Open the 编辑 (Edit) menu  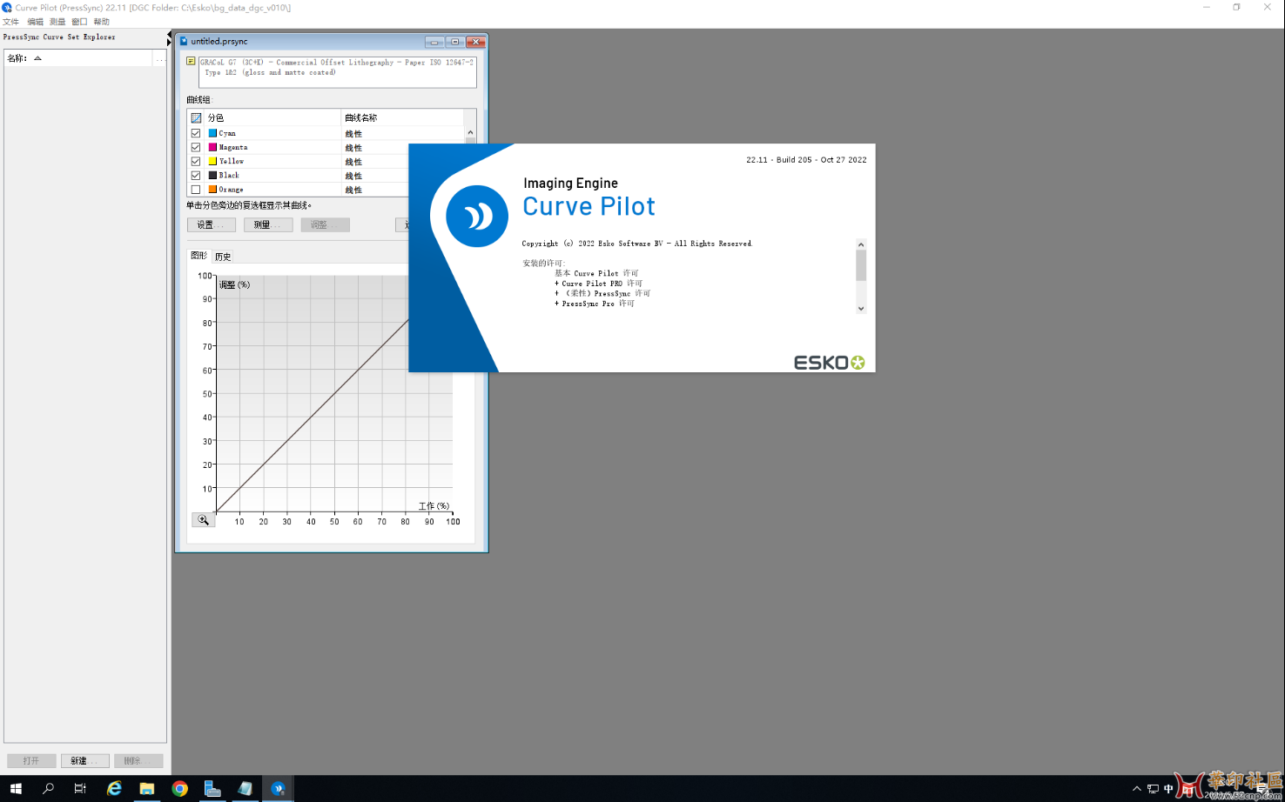pos(35,22)
